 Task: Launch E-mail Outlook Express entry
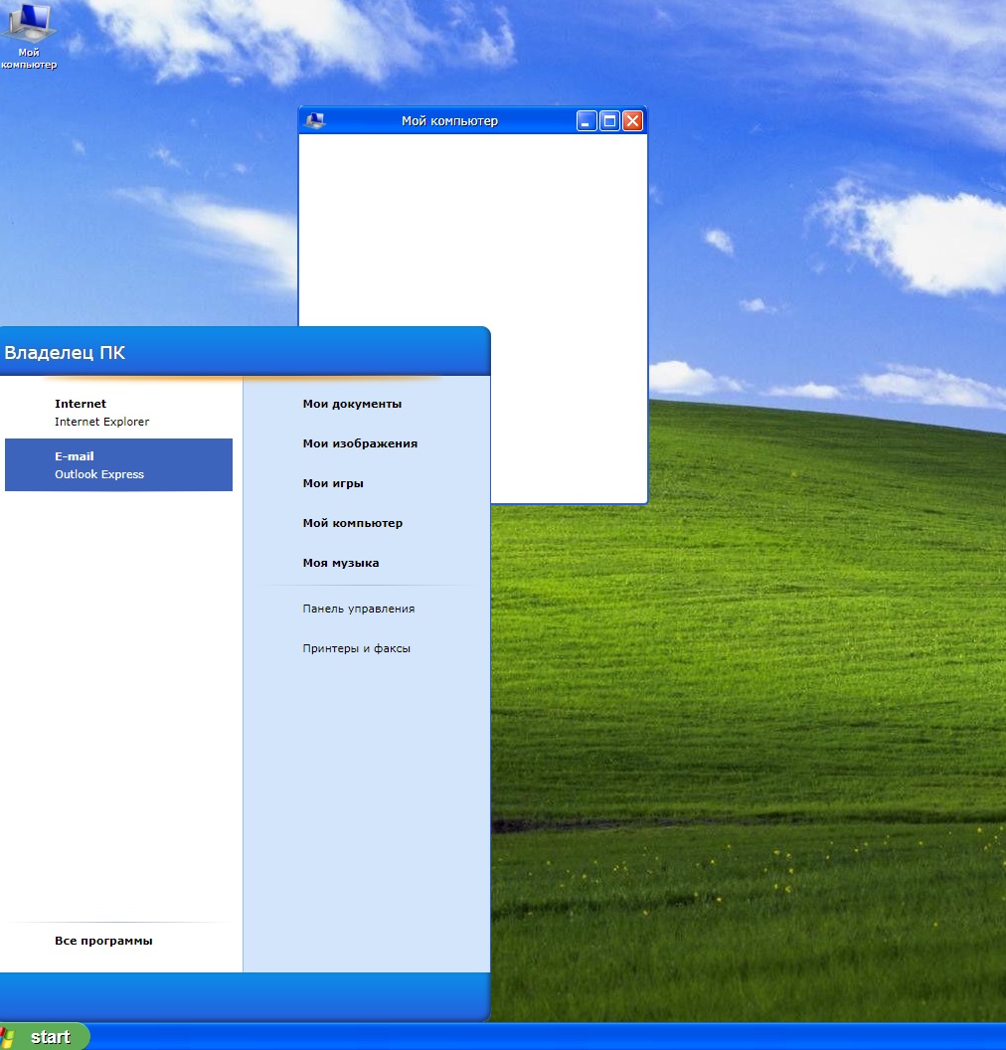click(x=118, y=464)
